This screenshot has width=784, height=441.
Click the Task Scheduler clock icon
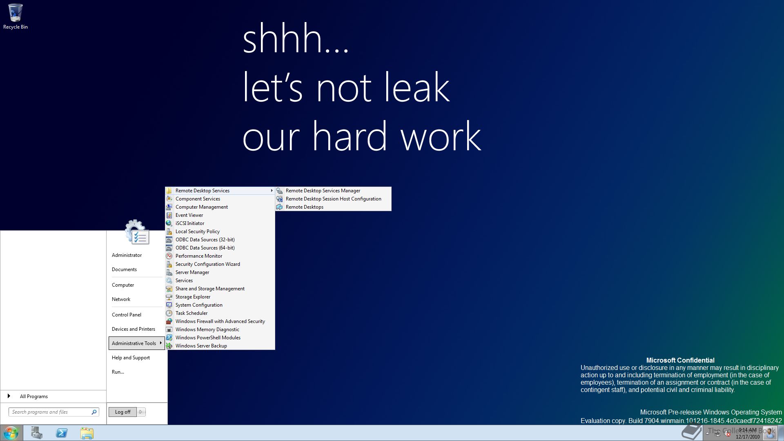[x=169, y=313]
